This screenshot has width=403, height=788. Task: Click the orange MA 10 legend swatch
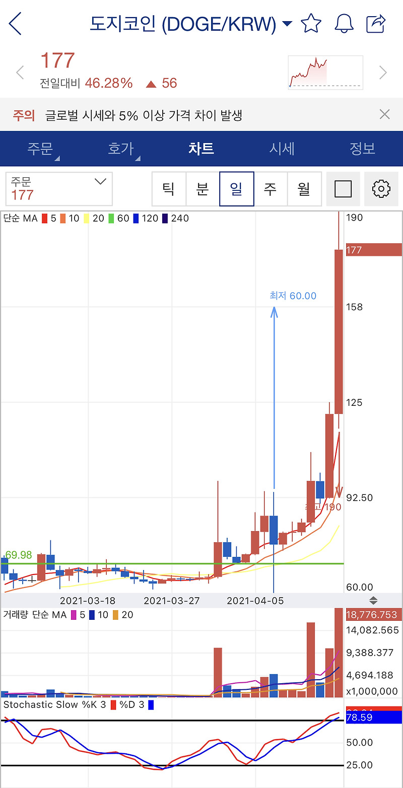click(62, 219)
